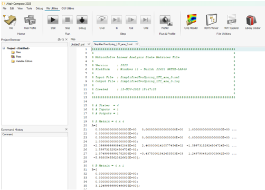Switch to File Utilities ribbon tab
The height and width of the screenshot is (190, 265).
pyautogui.click(x=52, y=8)
